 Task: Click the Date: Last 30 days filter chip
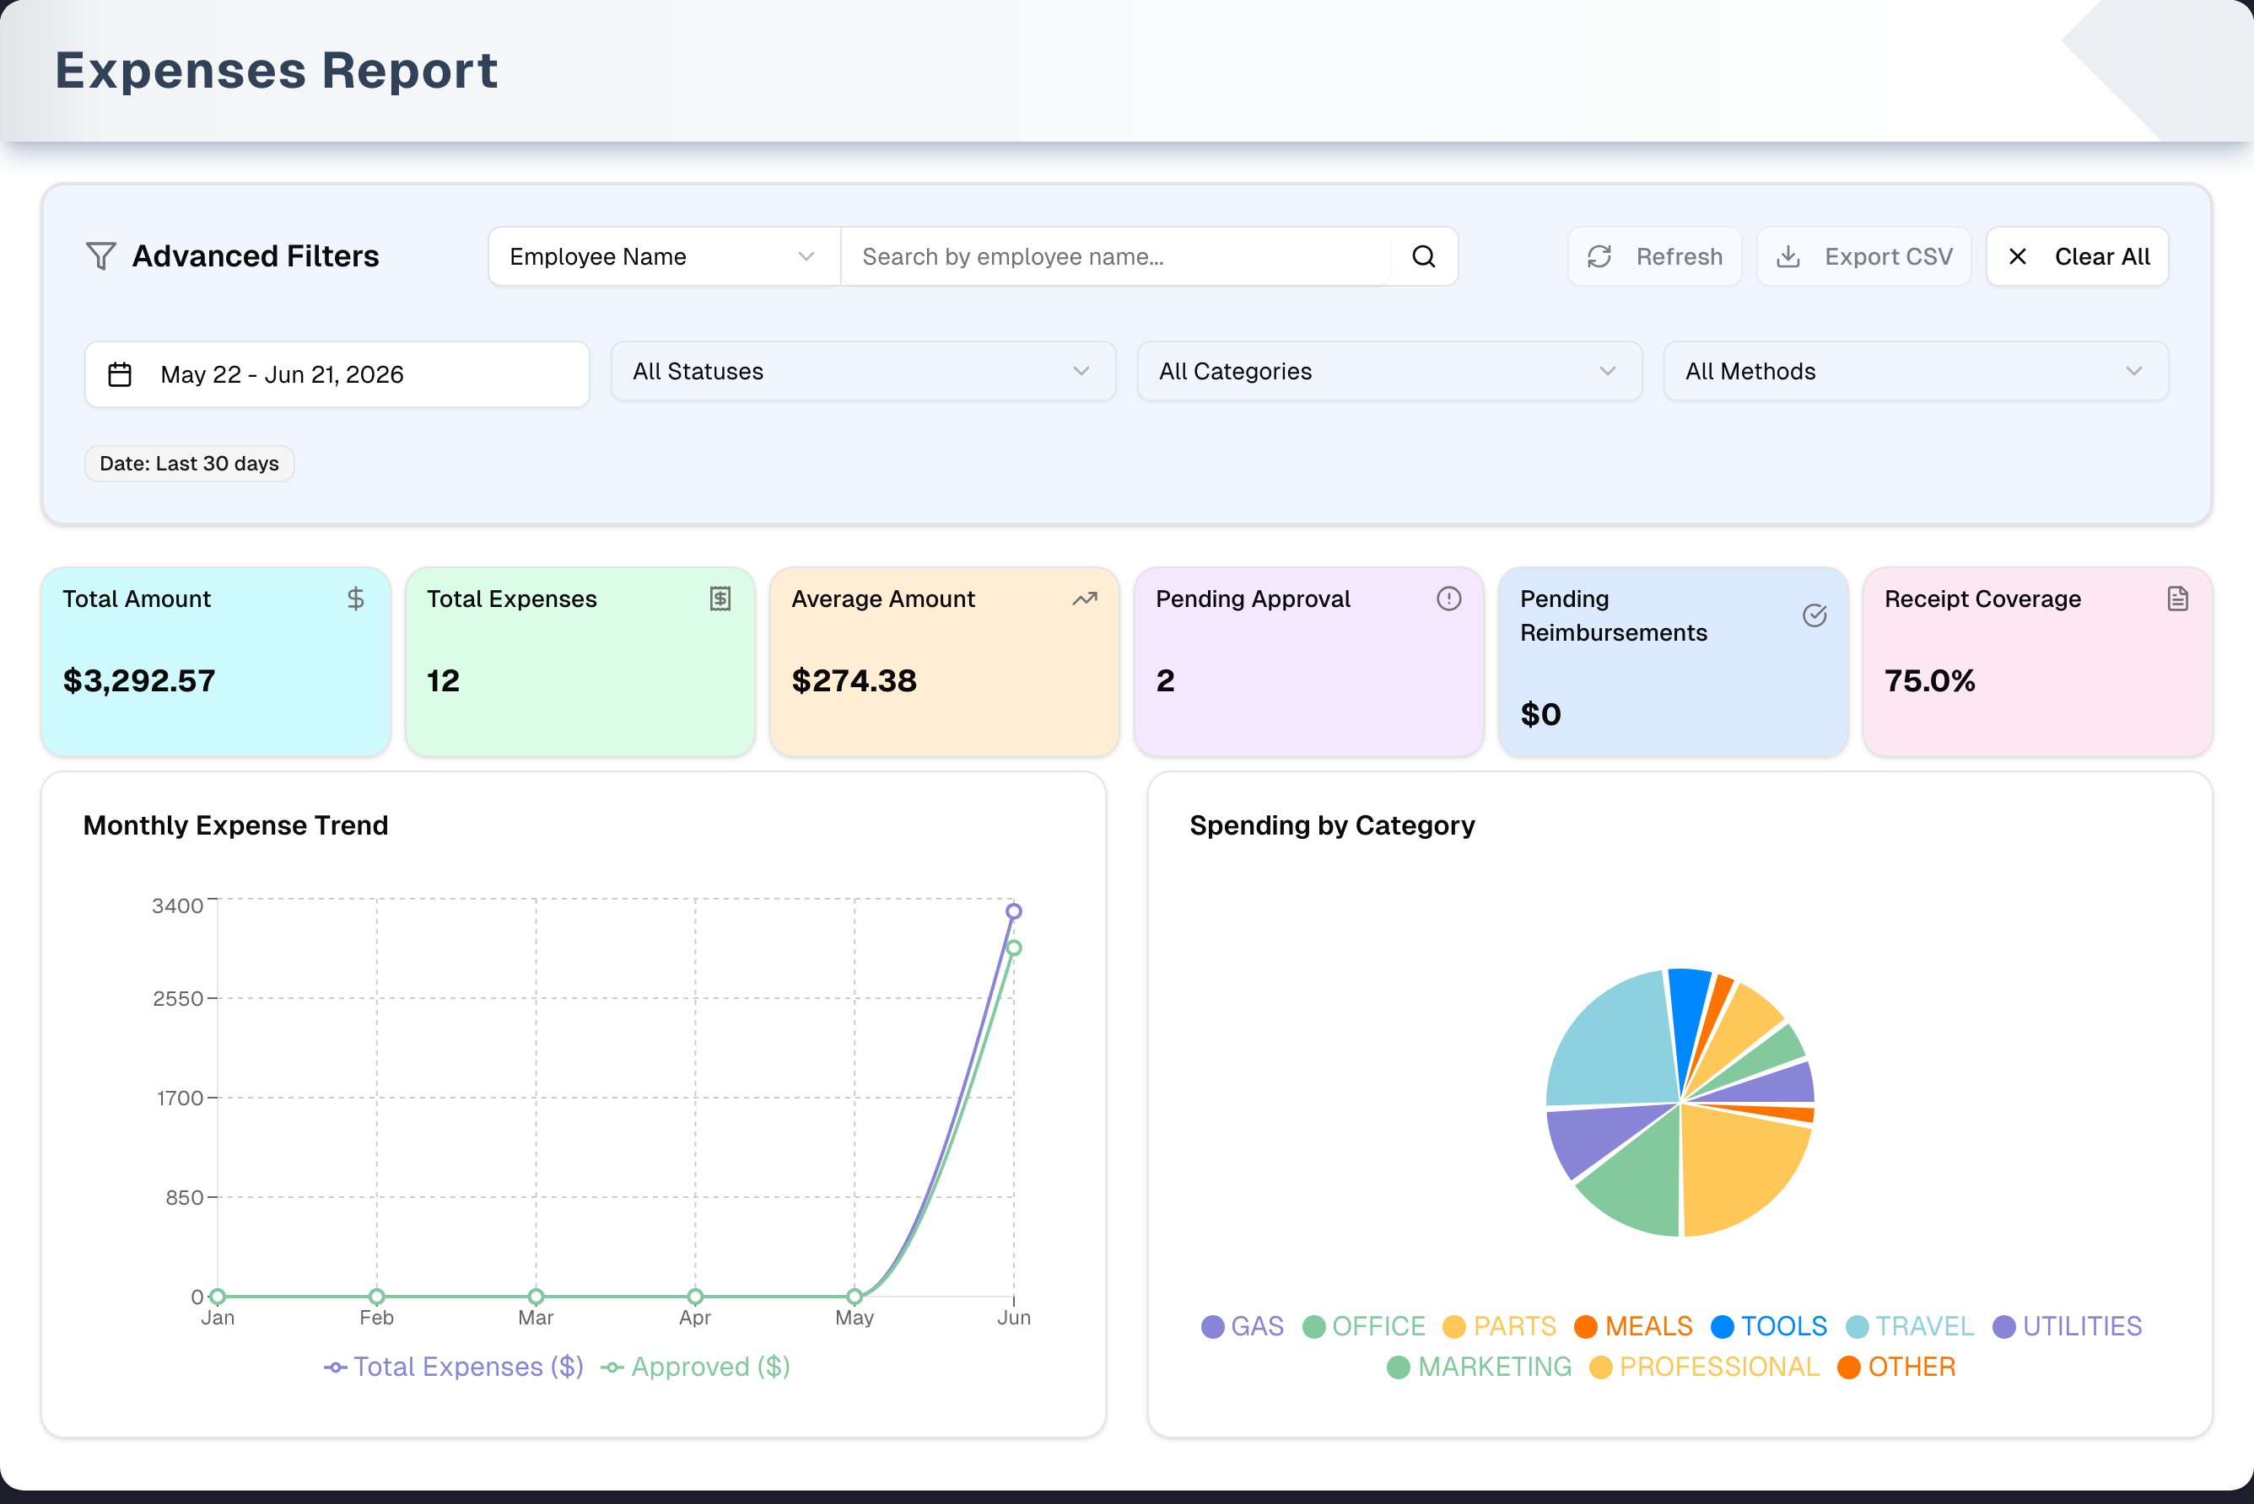tap(189, 464)
